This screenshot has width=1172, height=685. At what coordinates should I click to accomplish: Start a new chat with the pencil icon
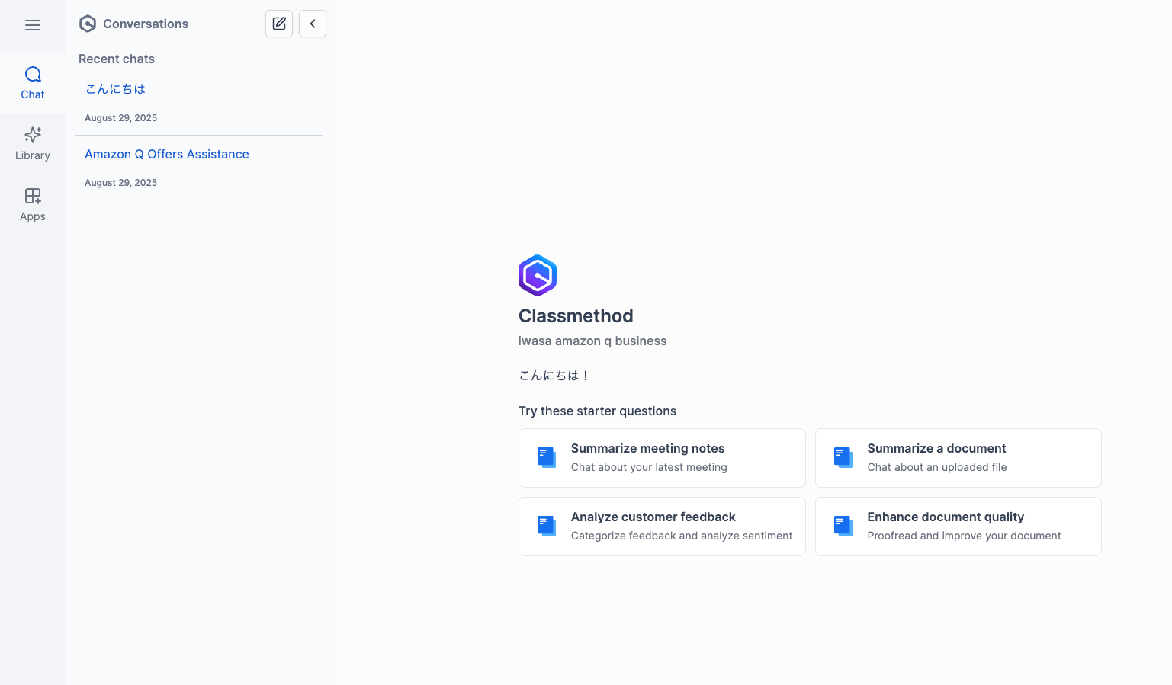point(279,24)
